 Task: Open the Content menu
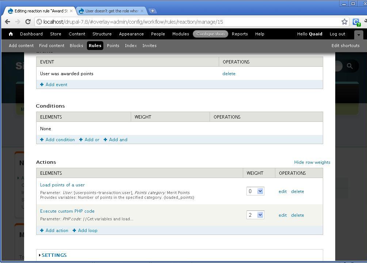[77, 34]
